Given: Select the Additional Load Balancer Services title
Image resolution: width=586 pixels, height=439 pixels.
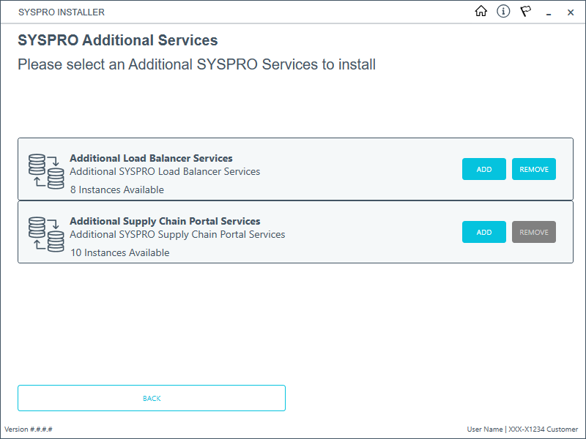Looking at the screenshot, I should tap(151, 158).
